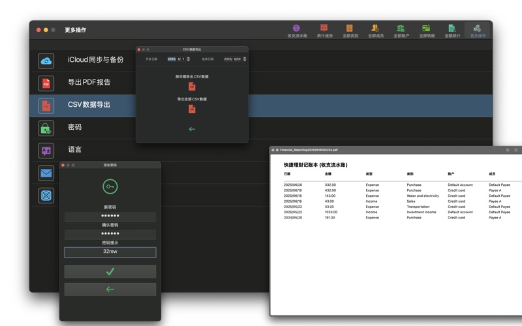This screenshot has width=522, height=326.
Task: Open the 全部转账 transfer icon
Action: pos(426,30)
